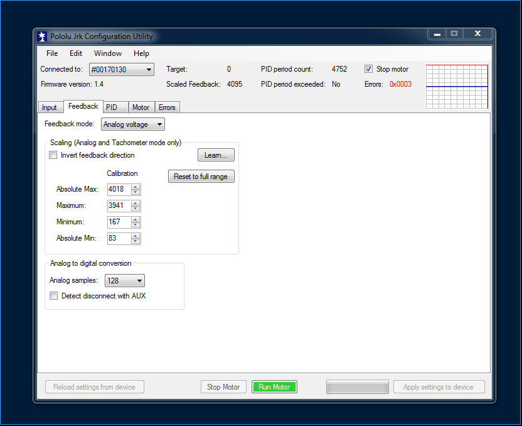
Task: Click Reset to full range button
Action: [201, 177]
